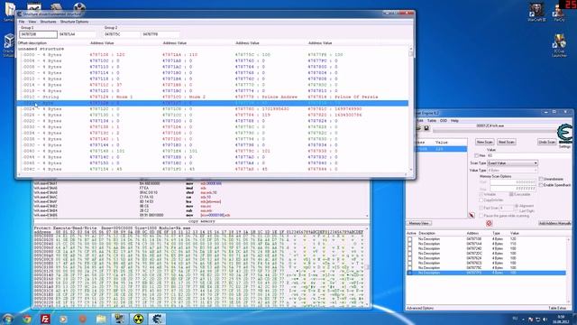Screen dimensions: 577x325
Task: Toggle the Enable Speedhack checkbox
Action: tap(541, 185)
